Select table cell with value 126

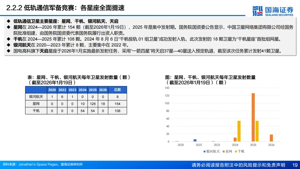[92, 104]
